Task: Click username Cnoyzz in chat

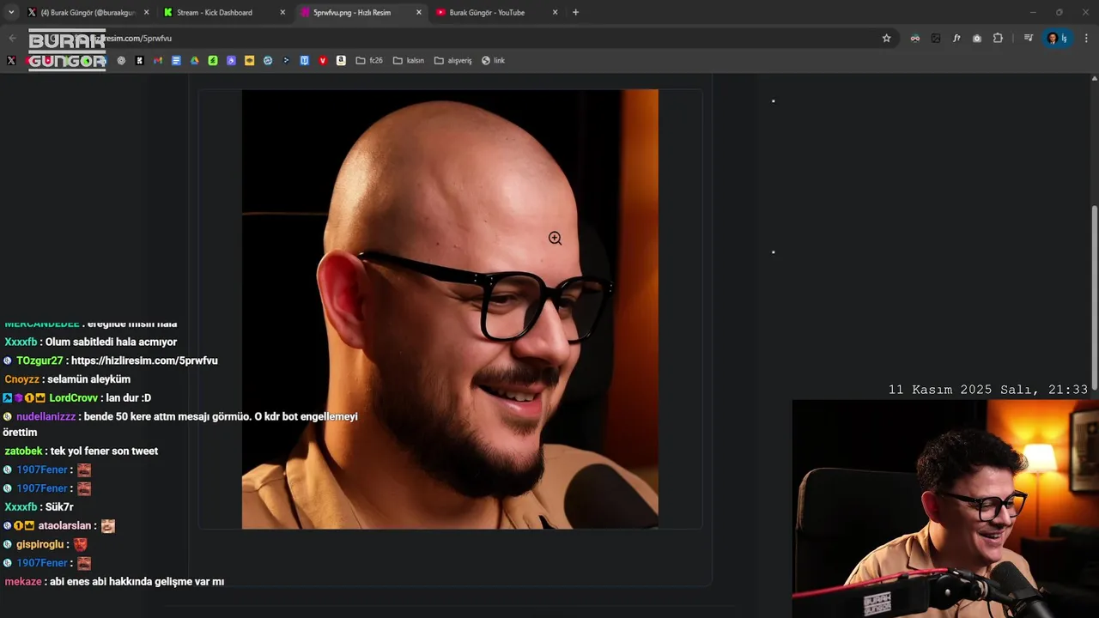Action: [x=22, y=379]
